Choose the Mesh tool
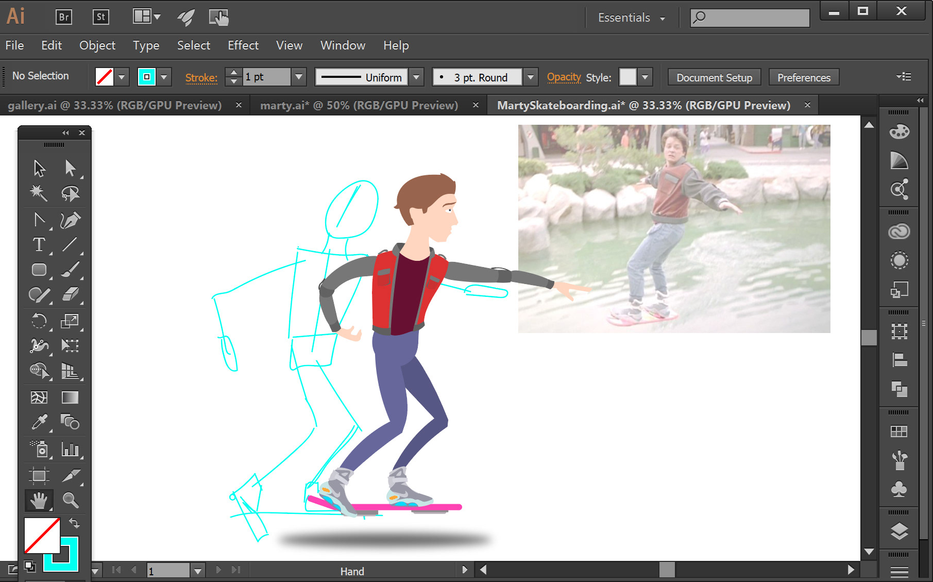Image resolution: width=933 pixels, height=582 pixels. pyautogui.click(x=39, y=397)
